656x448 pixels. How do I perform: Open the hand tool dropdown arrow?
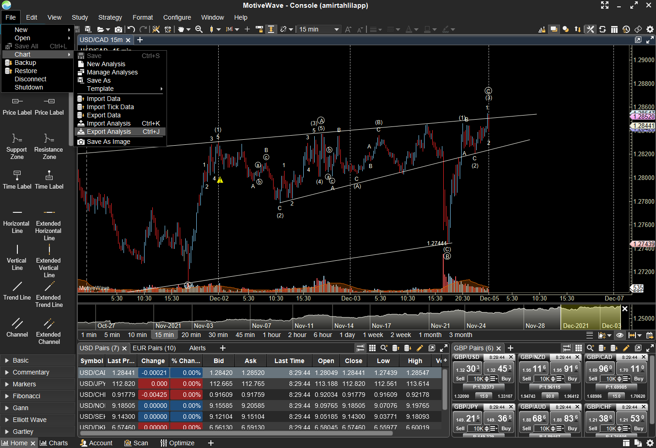click(x=188, y=30)
